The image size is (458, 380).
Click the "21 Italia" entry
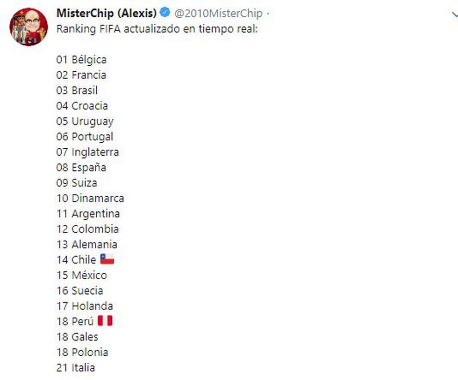[76, 367]
